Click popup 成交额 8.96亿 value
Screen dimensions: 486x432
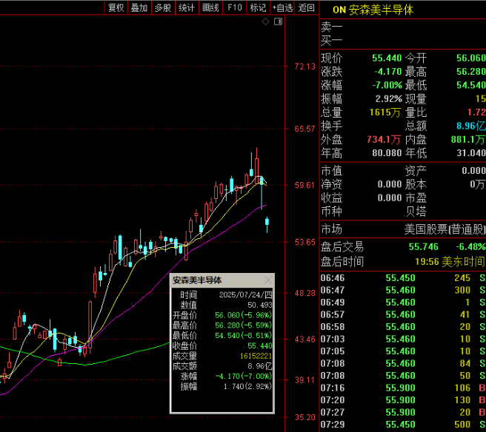(260, 366)
